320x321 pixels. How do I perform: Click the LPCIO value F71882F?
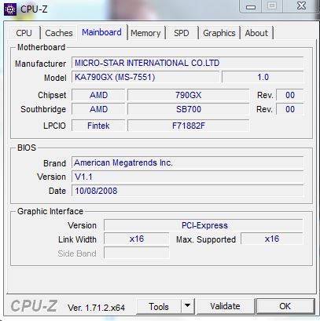click(189, 126)
